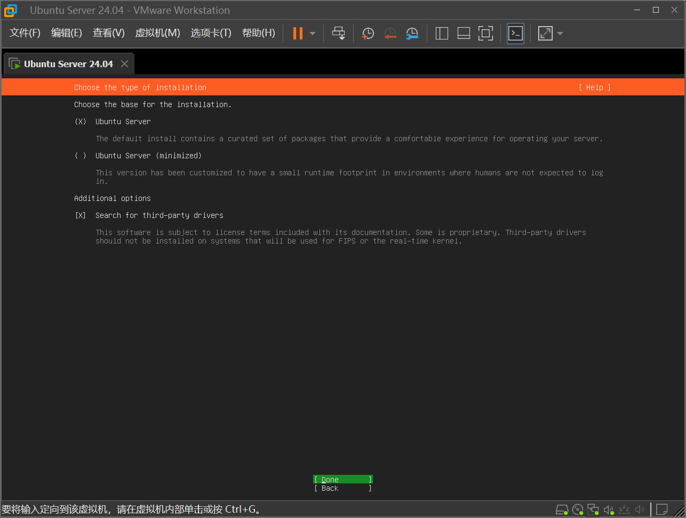This screenshot has width=686, height=518.
Task: Enter full screen mode icon
Action: 485,34
